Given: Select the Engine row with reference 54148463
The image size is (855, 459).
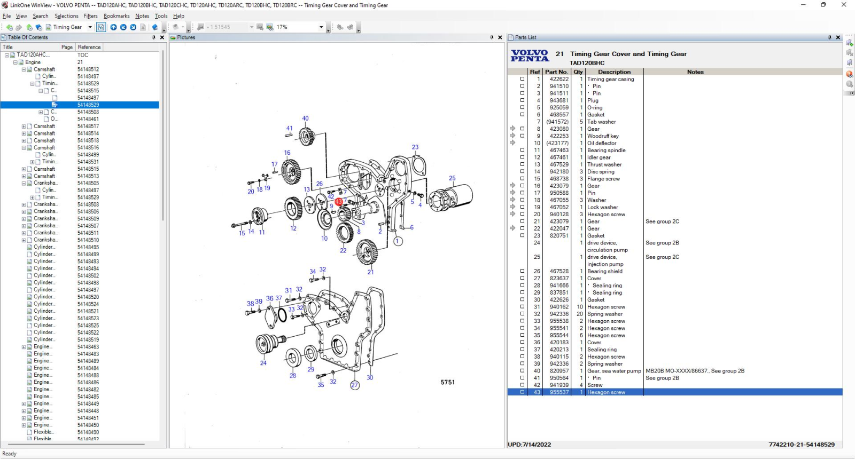Looking at the screenshot, I should 80,347.
